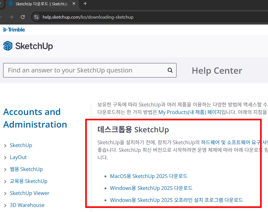268x212 pixels.
Task: Open the Help Center heading link
Action: tap(217, 71)
